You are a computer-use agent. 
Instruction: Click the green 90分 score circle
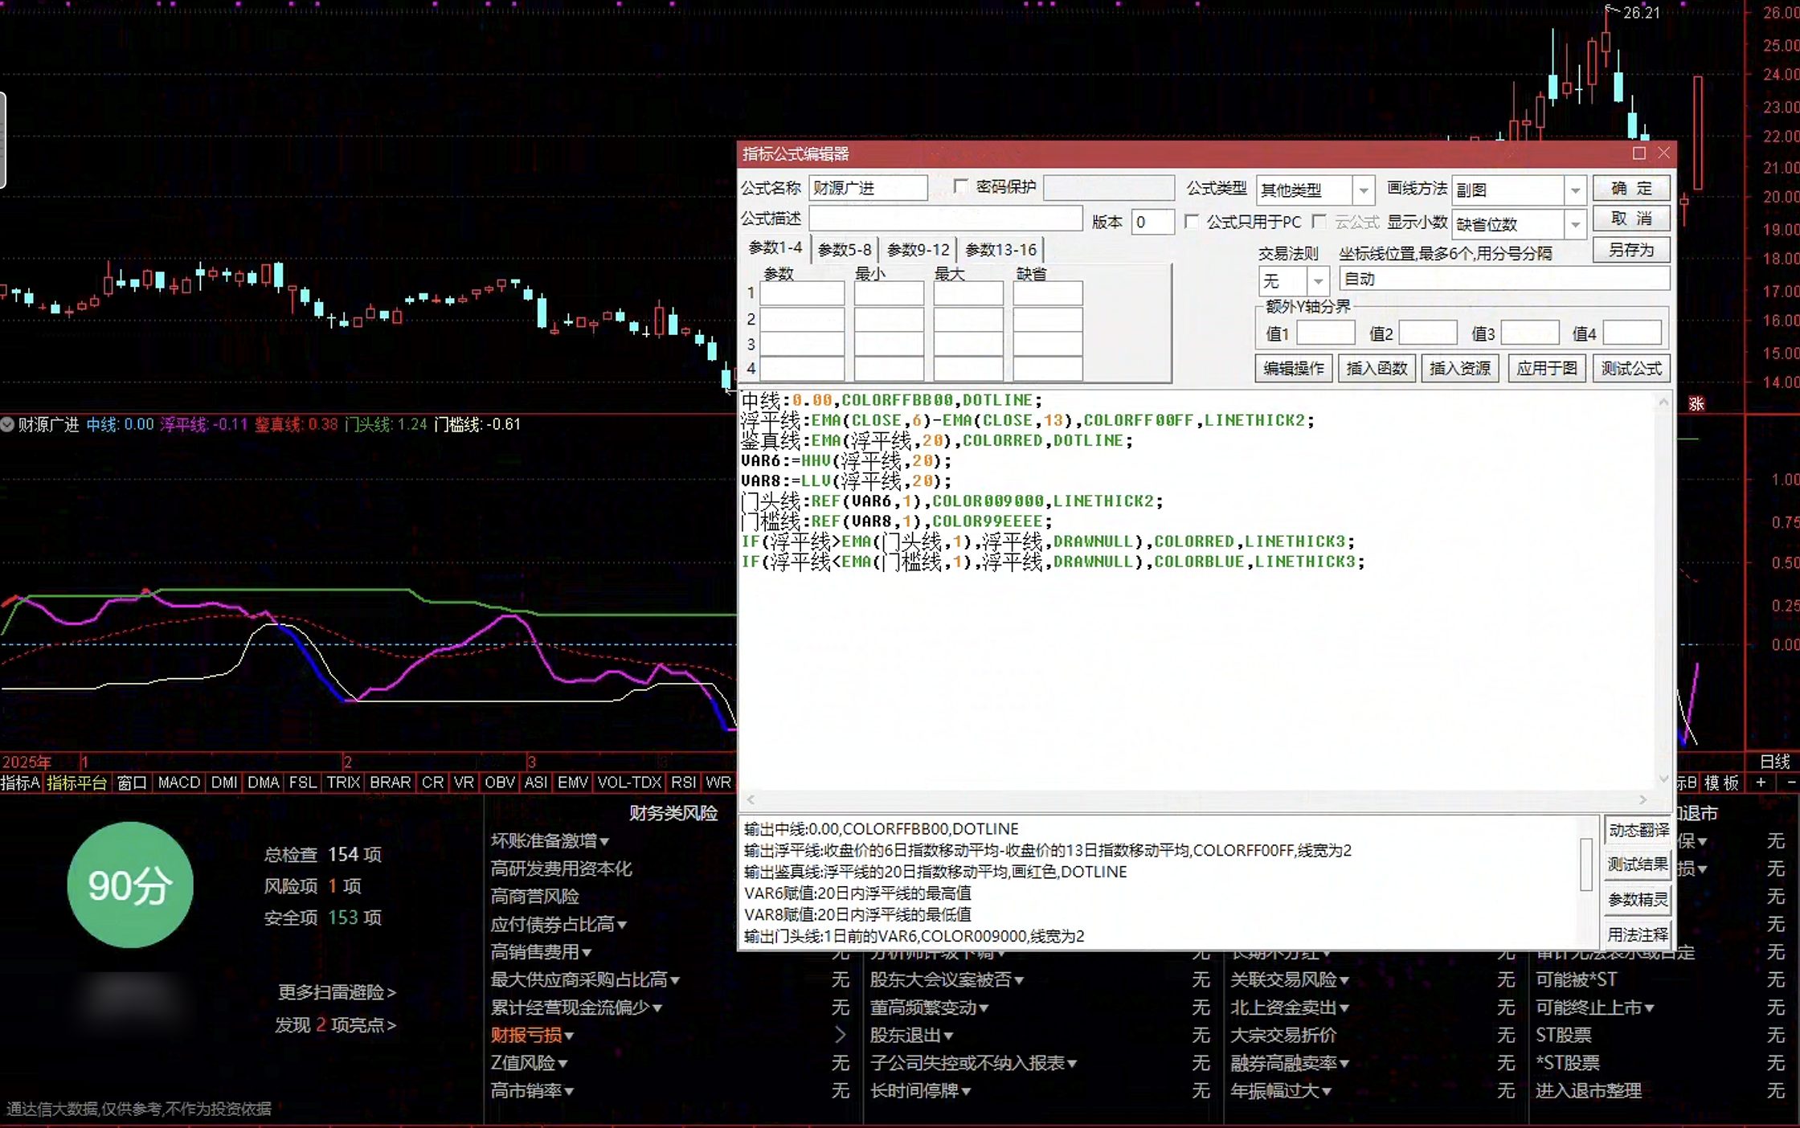click(130, 885)
